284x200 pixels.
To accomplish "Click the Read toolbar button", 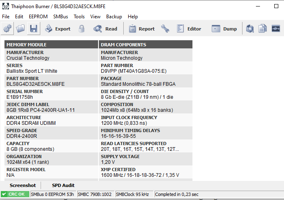I will coord(105,29).
